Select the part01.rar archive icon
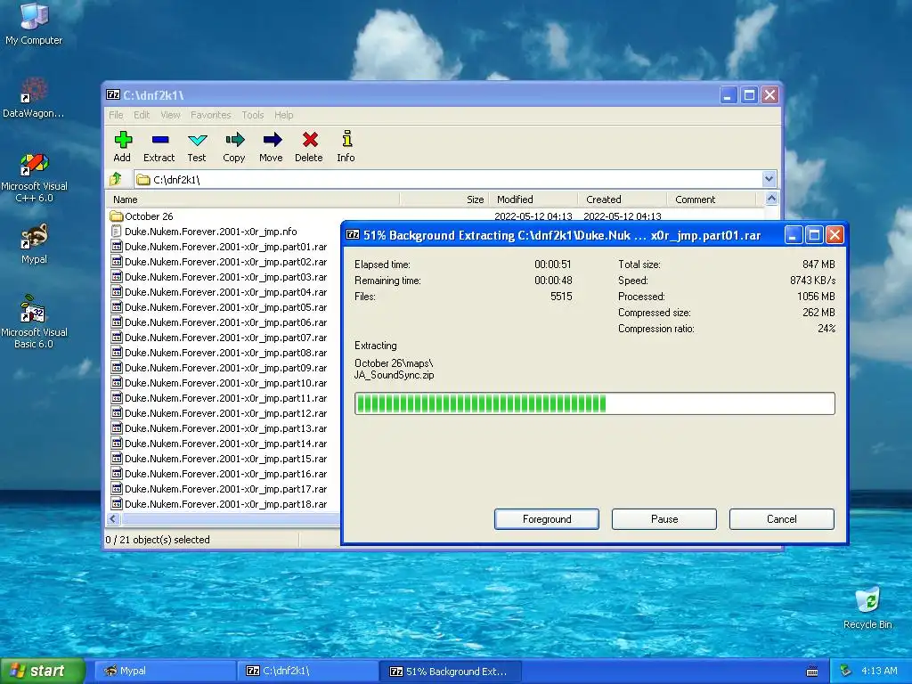 coord(117,247)
